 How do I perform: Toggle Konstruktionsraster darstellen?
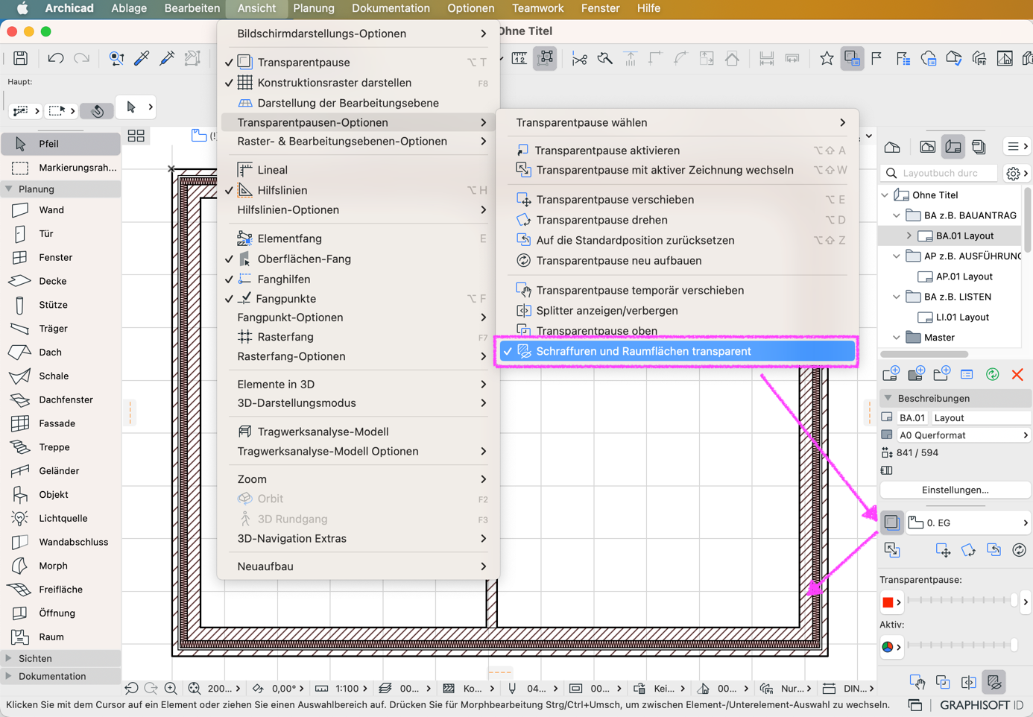[x=358, y=83]
